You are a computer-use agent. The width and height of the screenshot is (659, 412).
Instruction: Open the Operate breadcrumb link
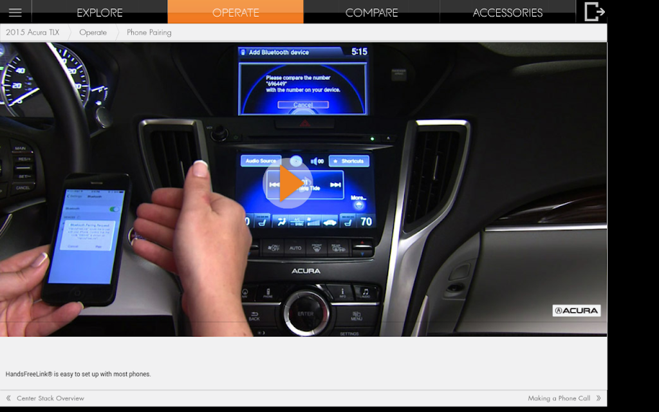click(x=93, y=32)
